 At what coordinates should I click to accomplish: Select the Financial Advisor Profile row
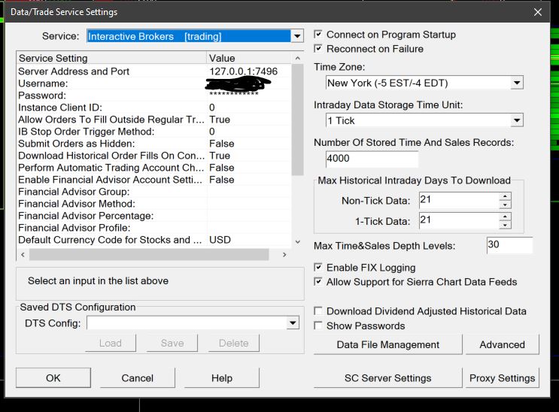[x=153, y=228]
